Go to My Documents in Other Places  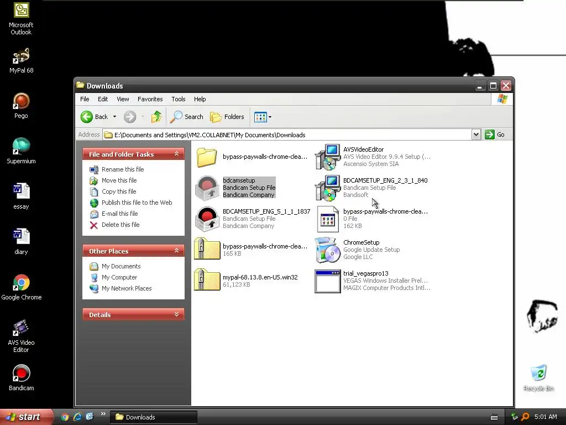121,266
